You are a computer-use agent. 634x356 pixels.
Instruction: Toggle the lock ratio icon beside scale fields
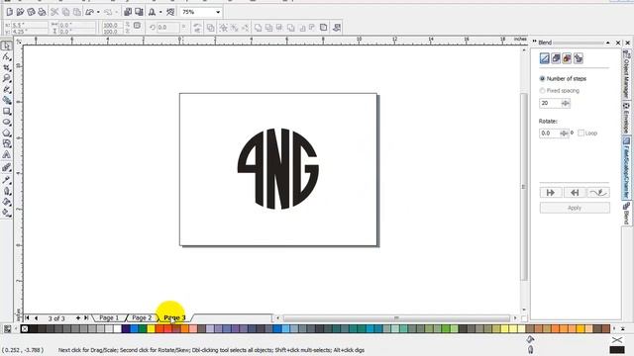click(137, 26)
